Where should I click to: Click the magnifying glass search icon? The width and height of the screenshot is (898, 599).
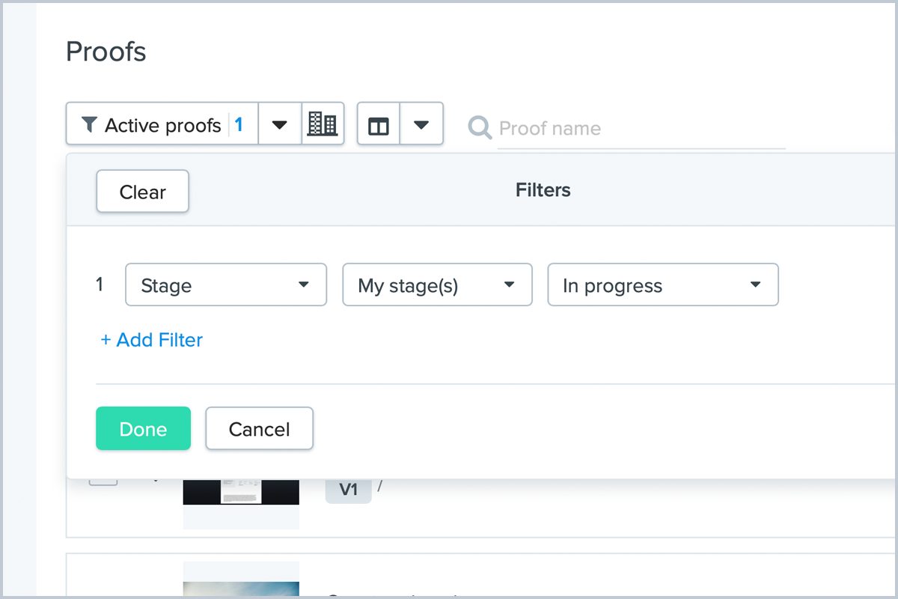coord(479,128)
